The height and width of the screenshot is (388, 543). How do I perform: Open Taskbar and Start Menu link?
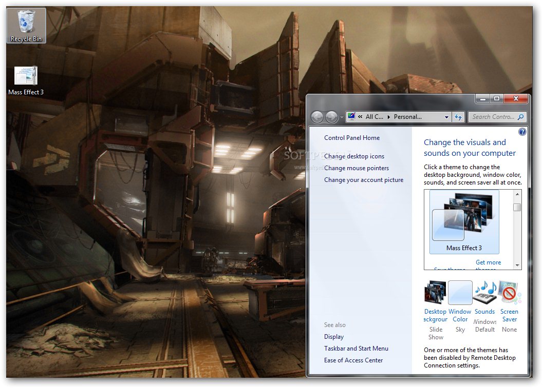pyautogui.click(x=356, y=349)
